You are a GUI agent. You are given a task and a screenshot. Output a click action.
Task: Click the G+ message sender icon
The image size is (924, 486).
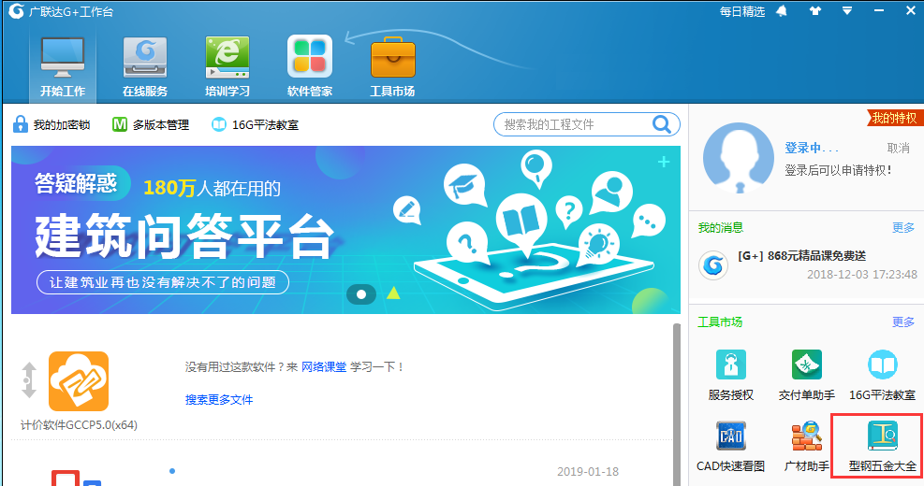(x=713, y=265)
